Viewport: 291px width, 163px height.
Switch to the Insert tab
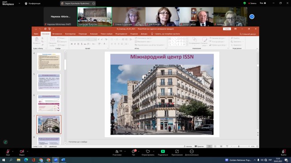click(57, 34)
